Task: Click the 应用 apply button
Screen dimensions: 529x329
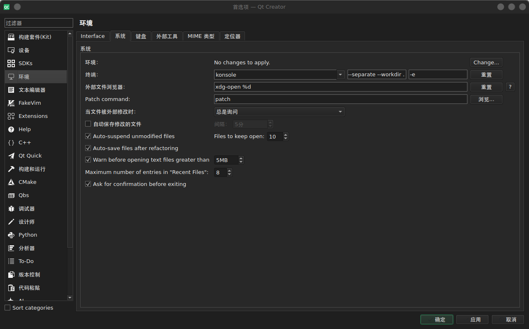Action: coord(472,320)
